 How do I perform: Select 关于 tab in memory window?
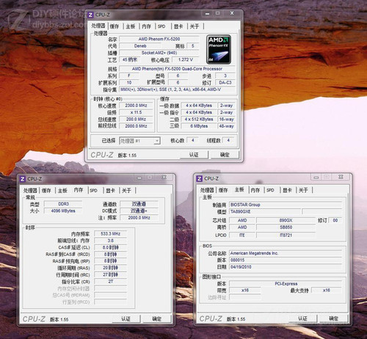(x=126, y=191)
